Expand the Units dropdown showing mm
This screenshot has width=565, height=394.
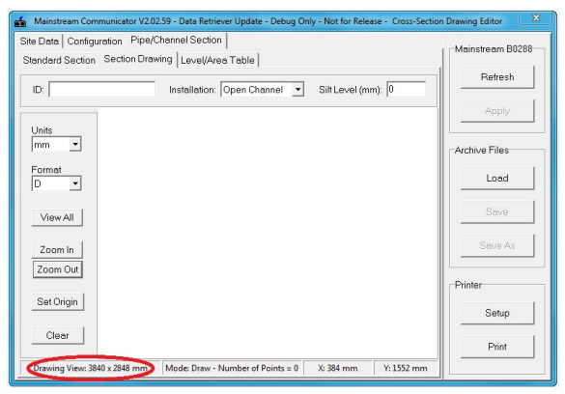[x=57, y=145]
